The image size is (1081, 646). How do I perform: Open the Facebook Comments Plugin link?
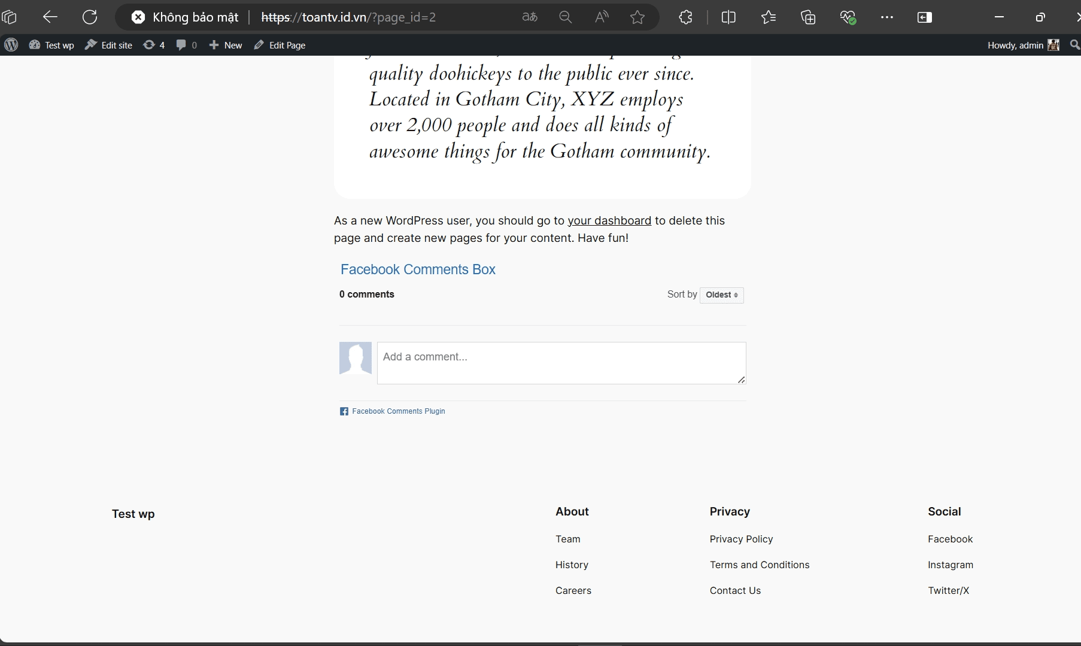click(x=398, y=411)
